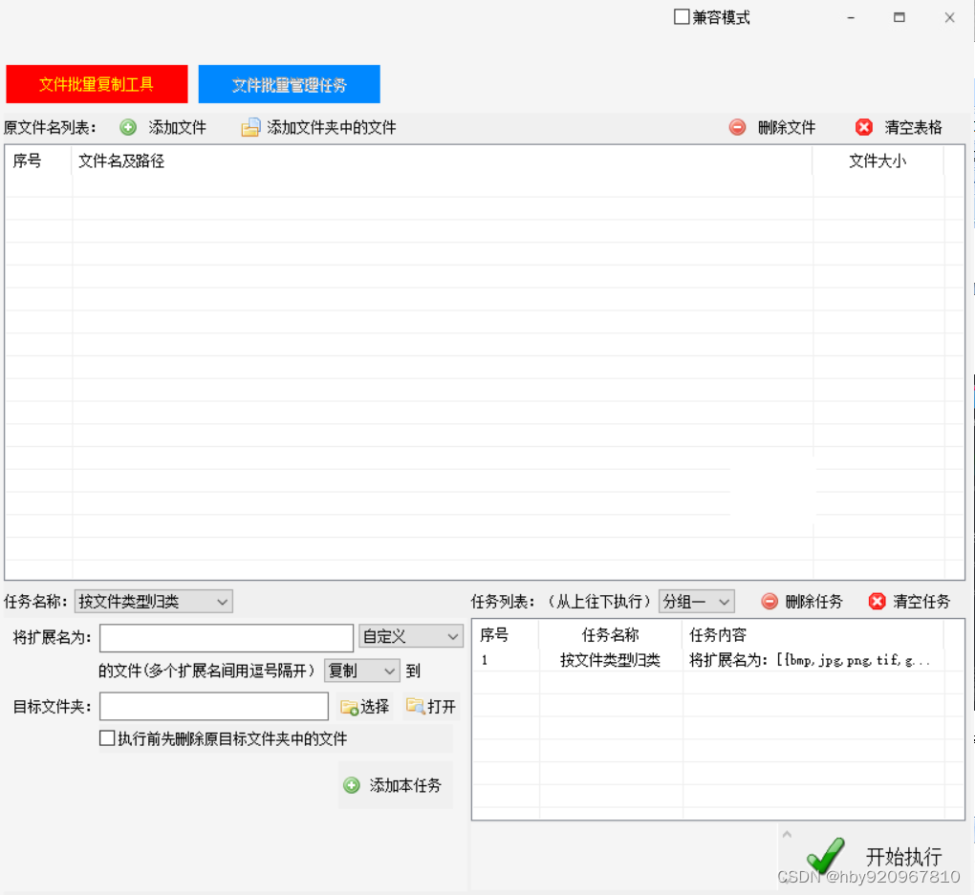Click the 打开 open folder icon
This screenshot has width=975, height=895.
click(413, 707)
